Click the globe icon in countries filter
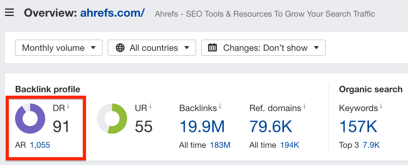 coord(120,48)
